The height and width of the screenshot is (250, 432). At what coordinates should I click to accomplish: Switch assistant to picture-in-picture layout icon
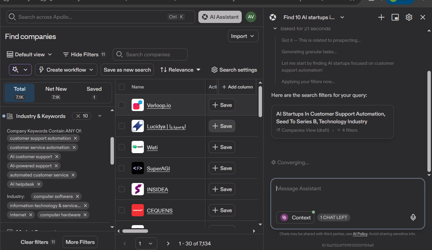point(395,17)
